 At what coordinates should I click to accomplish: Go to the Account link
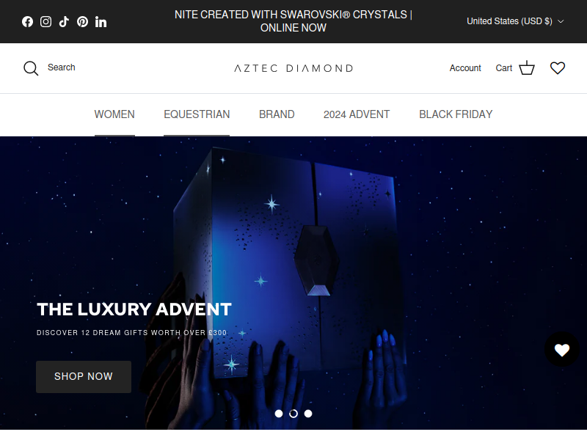465,68
